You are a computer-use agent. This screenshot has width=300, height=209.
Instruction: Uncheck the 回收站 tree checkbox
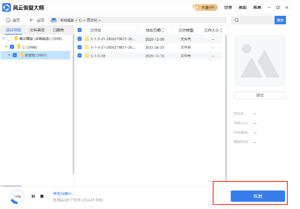[x=15, y=55]
